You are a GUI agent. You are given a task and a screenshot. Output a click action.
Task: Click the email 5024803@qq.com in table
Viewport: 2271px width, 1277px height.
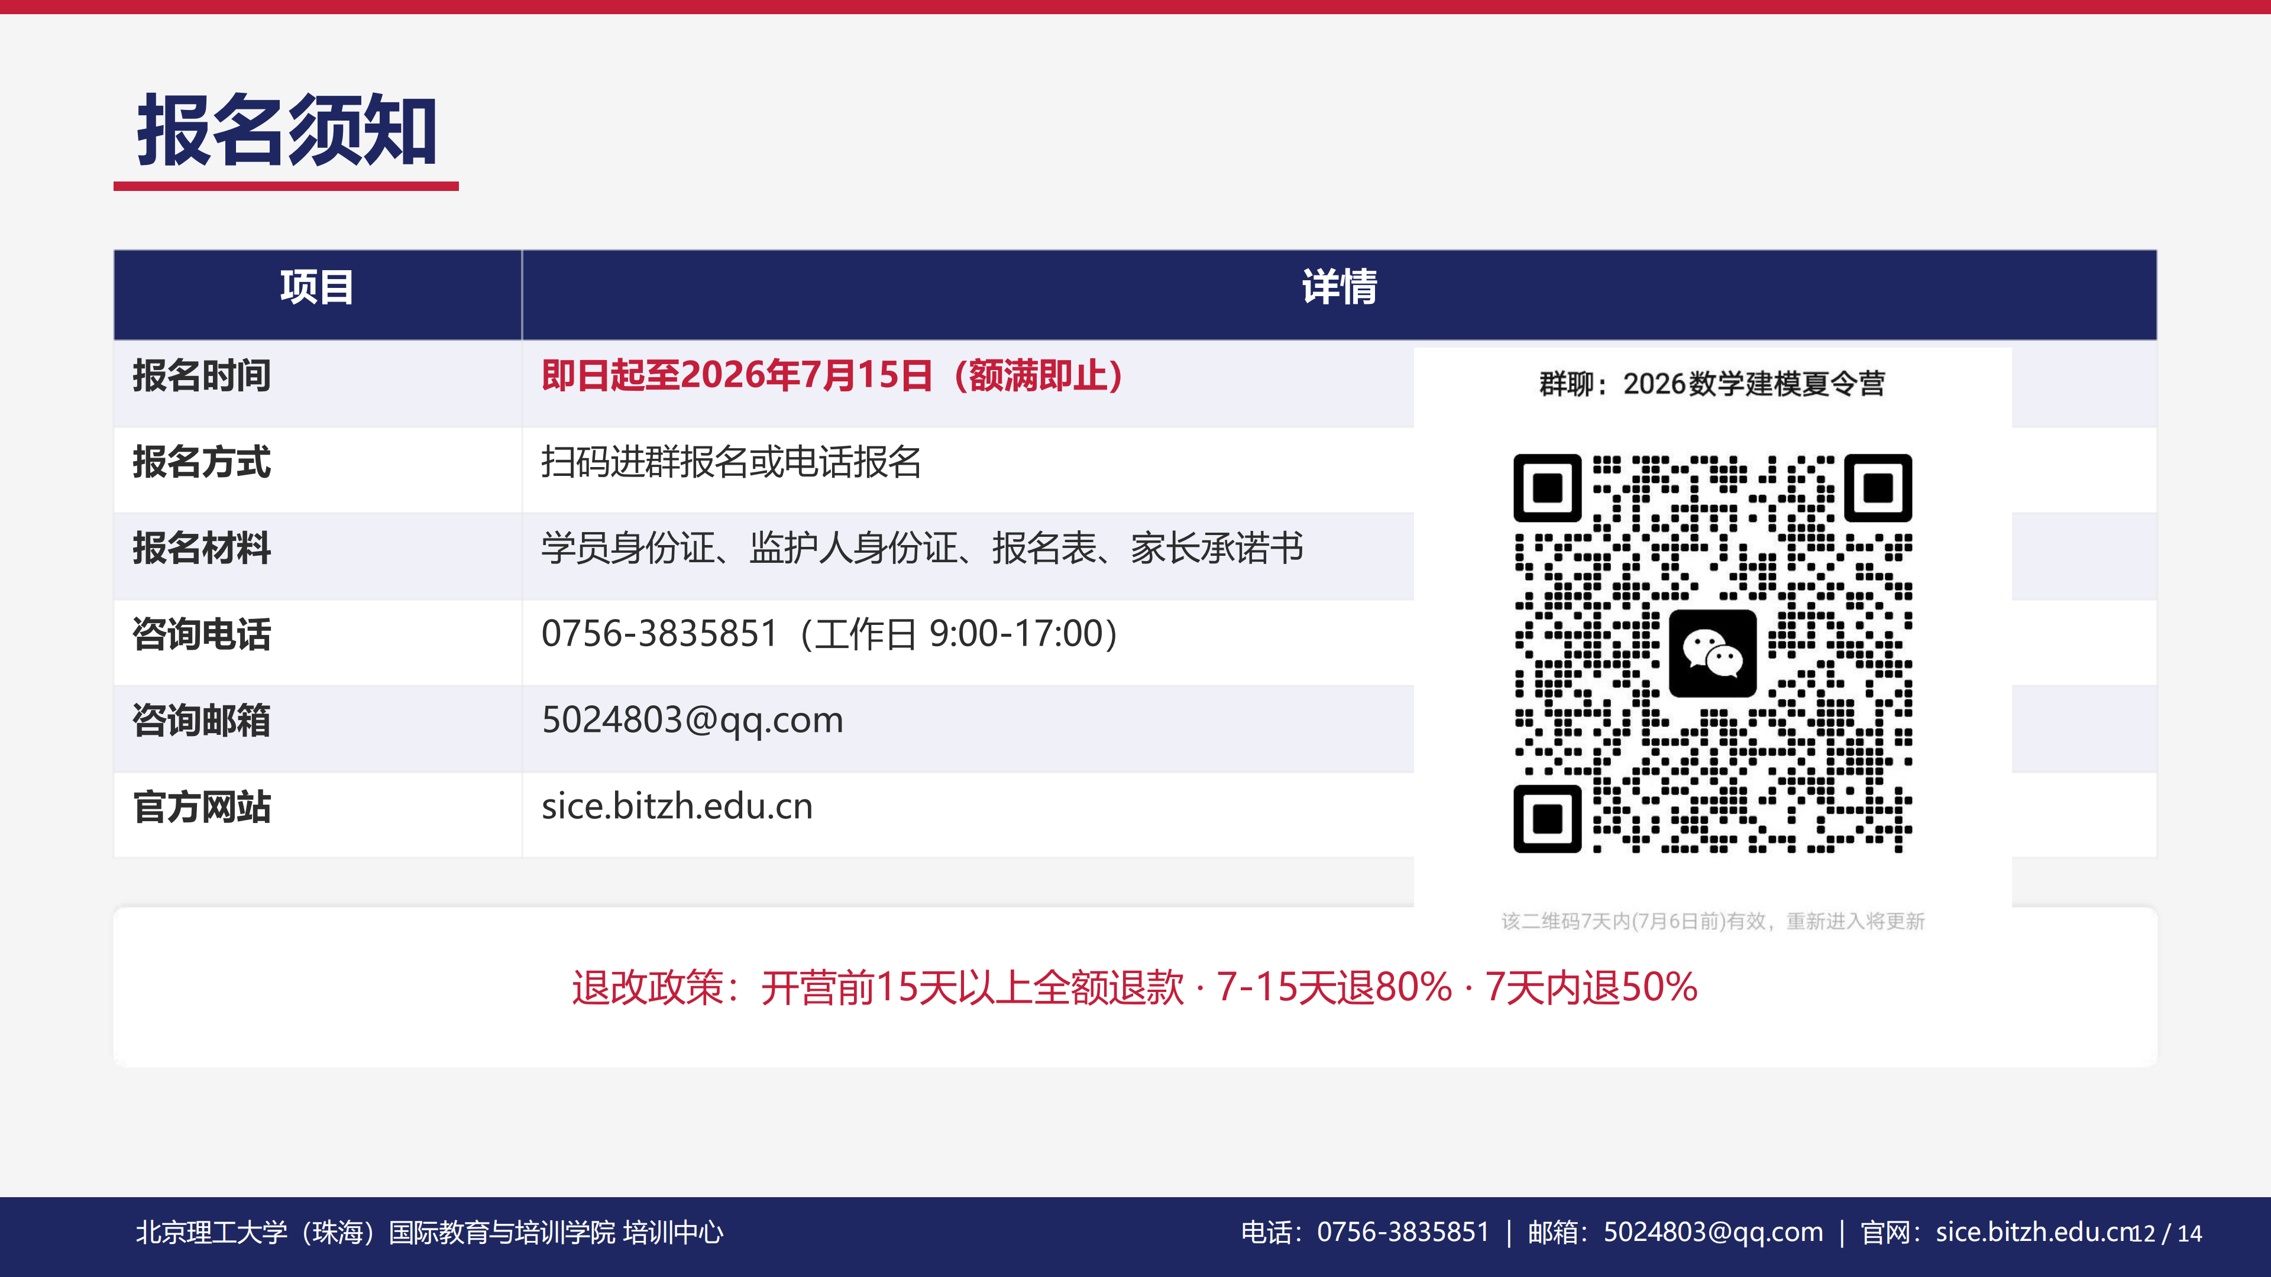pos(692,721)
